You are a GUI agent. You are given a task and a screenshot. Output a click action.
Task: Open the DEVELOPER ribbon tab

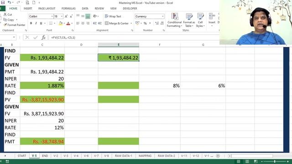[x=130, y=9]
